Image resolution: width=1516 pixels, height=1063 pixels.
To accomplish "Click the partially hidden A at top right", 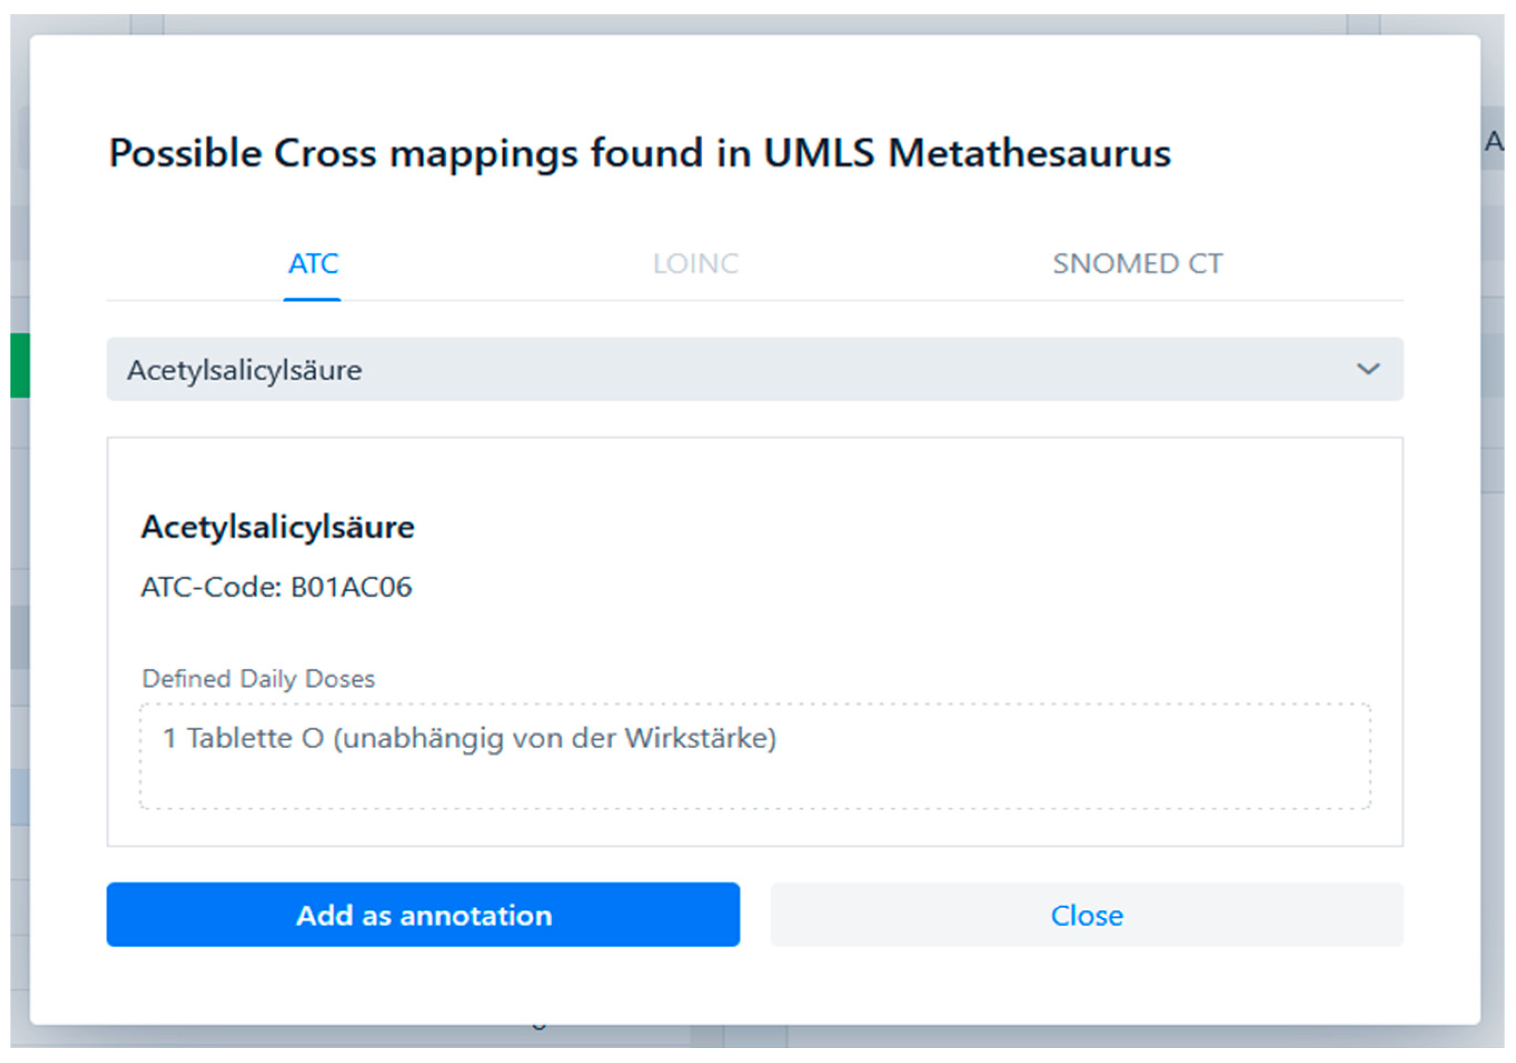I will click(1495, 141).
